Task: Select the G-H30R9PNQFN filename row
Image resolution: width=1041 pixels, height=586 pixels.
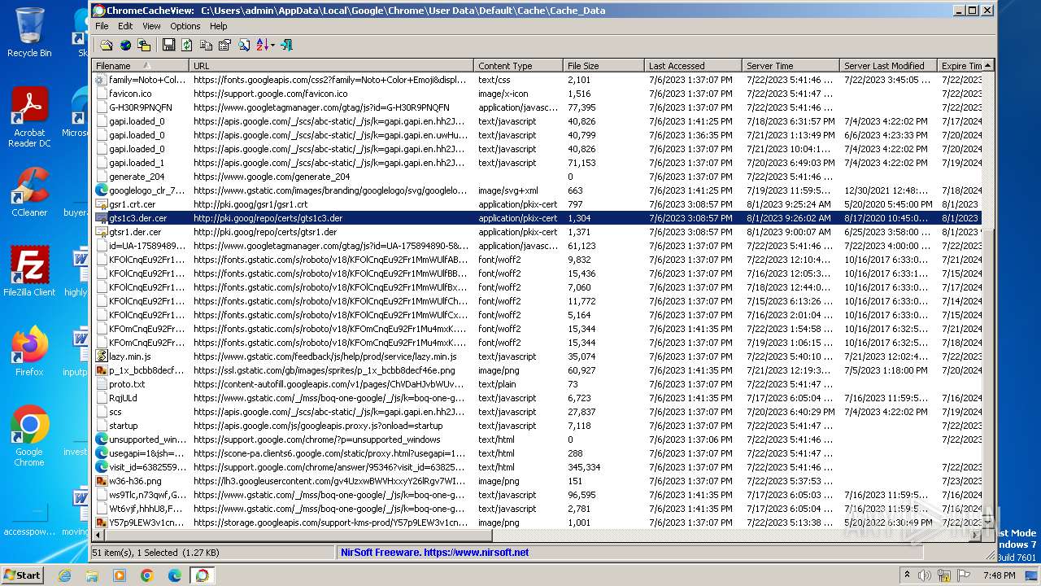Action: (537, 107)
